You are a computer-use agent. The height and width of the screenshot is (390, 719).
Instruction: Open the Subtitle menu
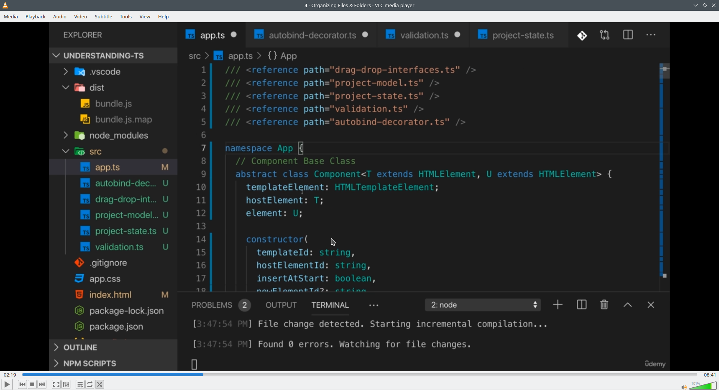pyautogui.click(x=103, y=17)
